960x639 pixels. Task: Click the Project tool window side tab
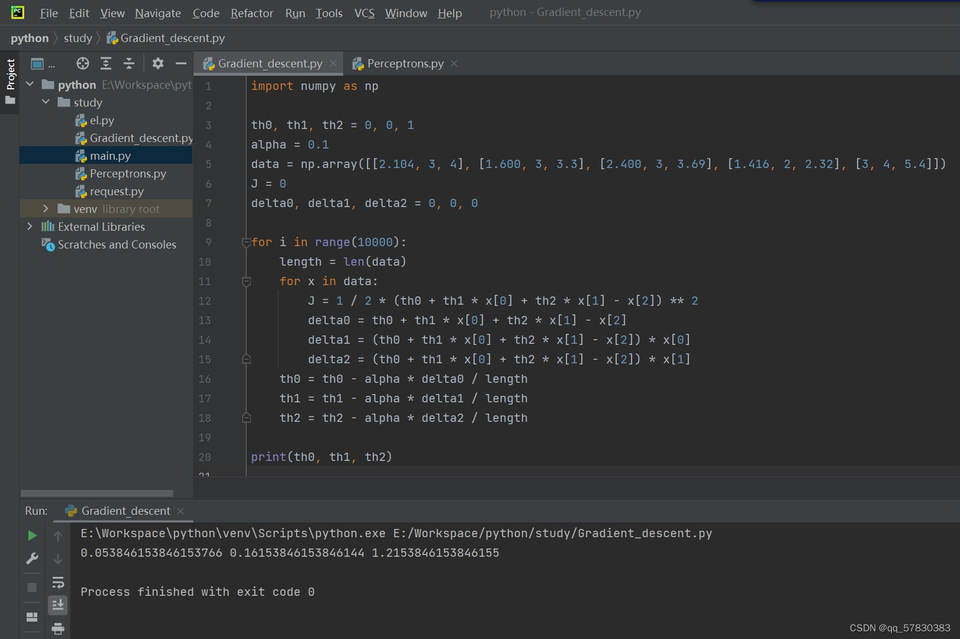click(10, 74)
